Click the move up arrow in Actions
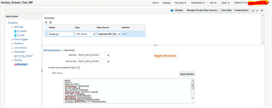This screenshot has height=108, width=272. click(123, 34)
